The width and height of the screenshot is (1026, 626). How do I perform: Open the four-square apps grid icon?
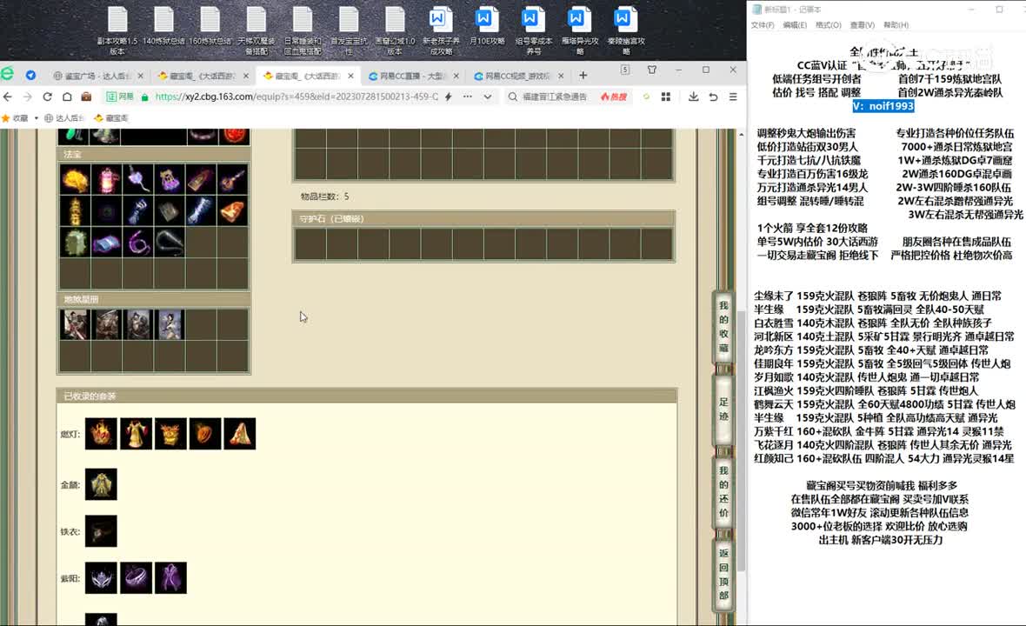[665, 97]
